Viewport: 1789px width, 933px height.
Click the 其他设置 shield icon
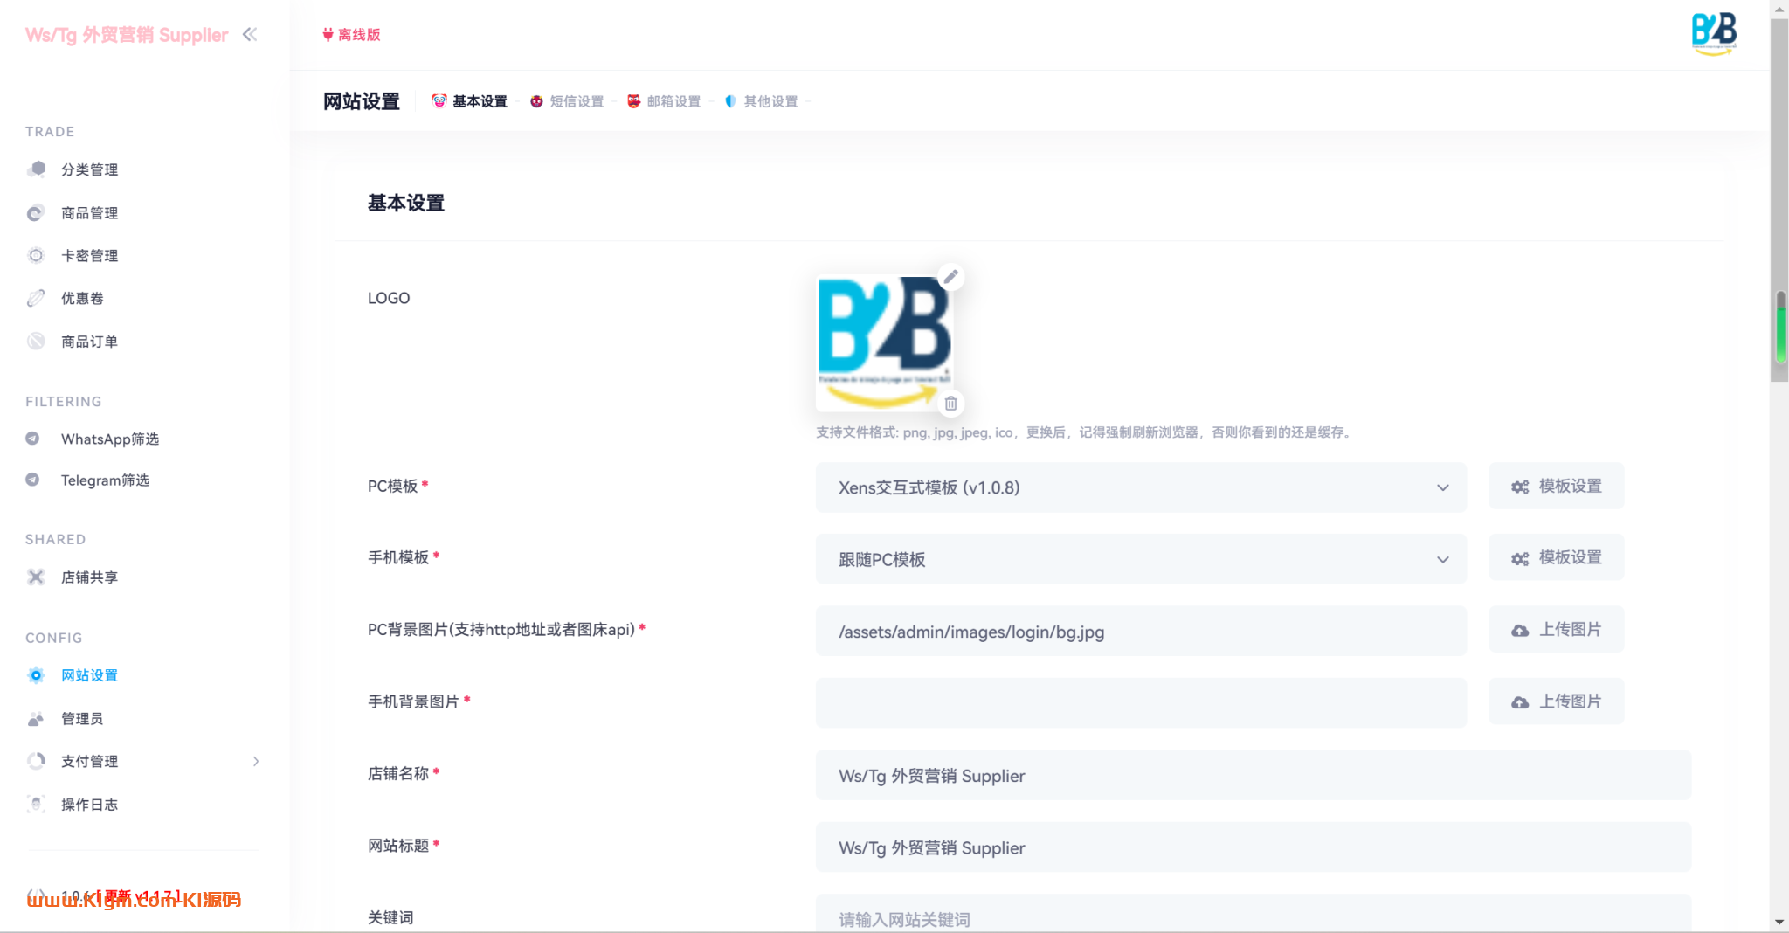click(730, 101)
